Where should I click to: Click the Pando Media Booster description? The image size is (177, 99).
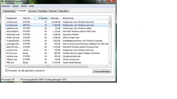(x=72, y=63)
